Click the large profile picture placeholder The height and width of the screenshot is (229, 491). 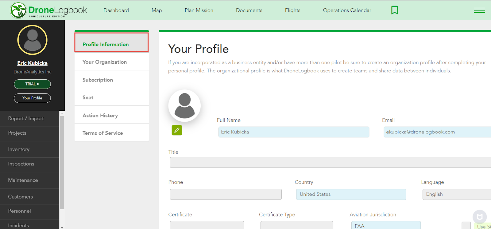pos(184,106)
